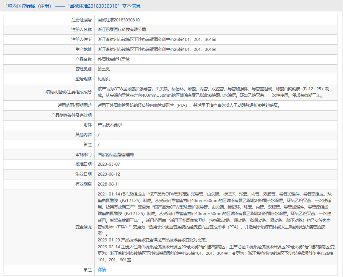The image size is (343, 277).
Task: Click approval date 2023-03-07
Action: [109, 164]
